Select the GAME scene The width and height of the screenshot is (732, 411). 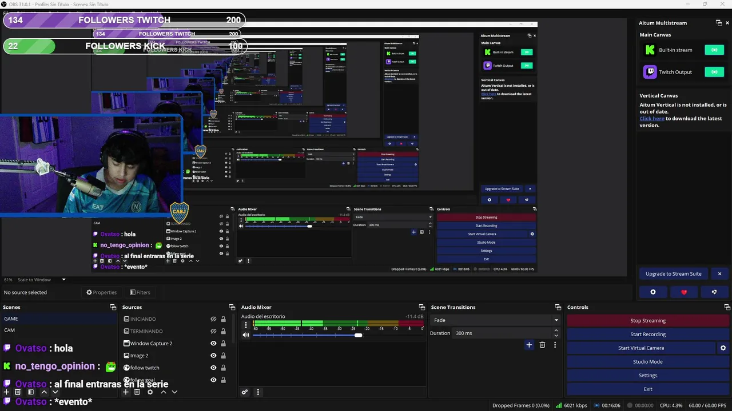coord(59,319)
